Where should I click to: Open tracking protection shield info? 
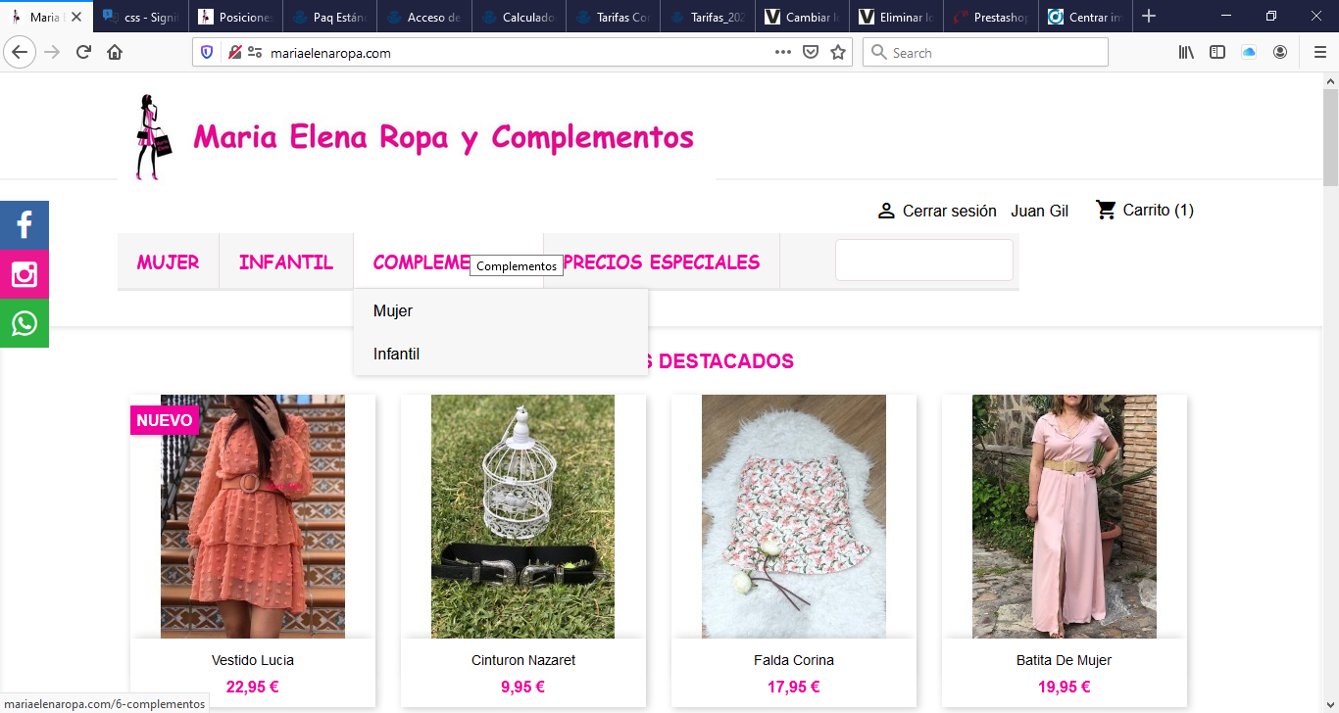[x=207, y=53]
